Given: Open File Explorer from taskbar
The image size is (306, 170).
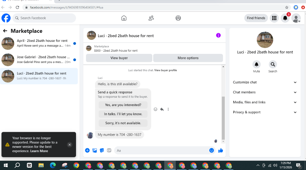Looking at the screenshot, I should [41, 166].
